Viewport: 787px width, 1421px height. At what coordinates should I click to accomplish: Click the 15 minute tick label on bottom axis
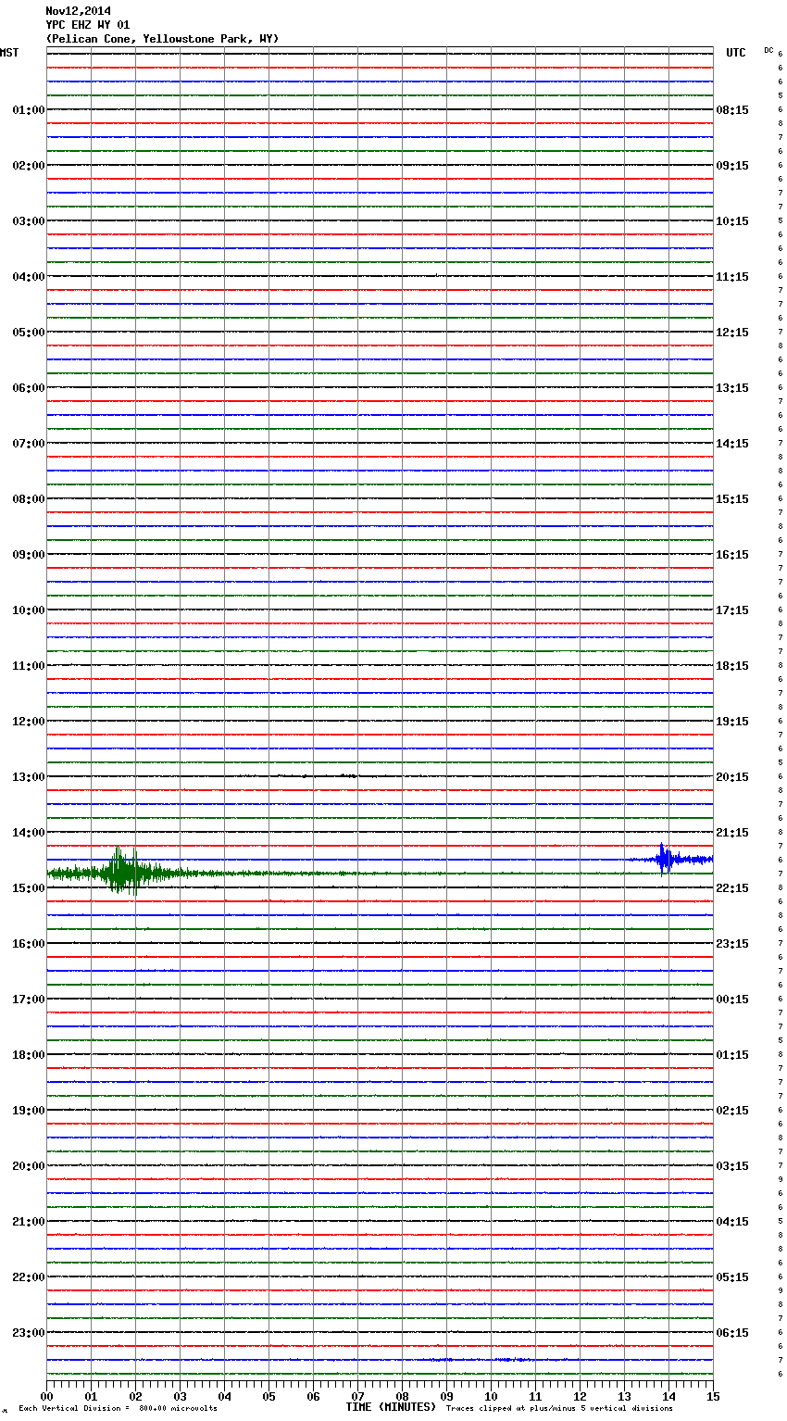click(713, 1396)
